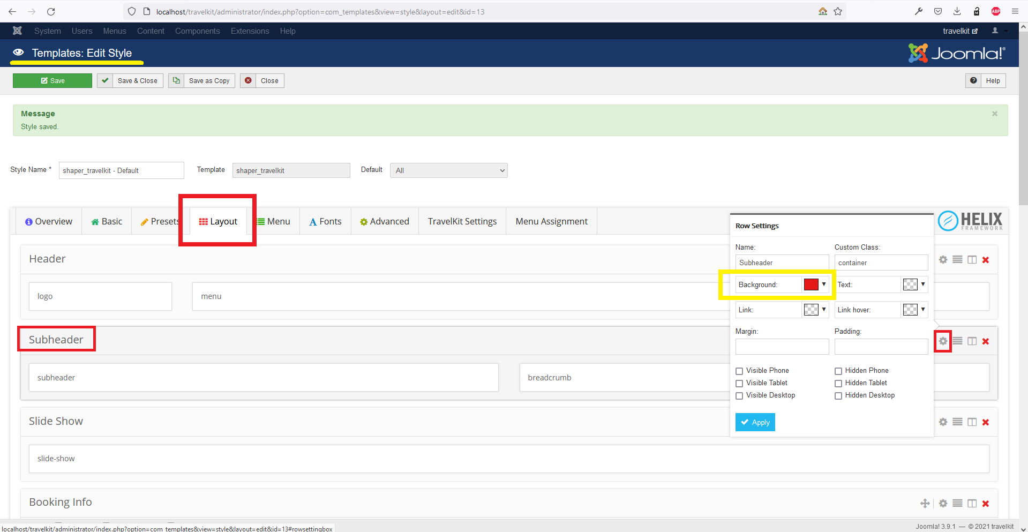This screenshot has width=1028, height=532.
Task: Click column layout icon in Slide Show row
Action: pos(972,422)
